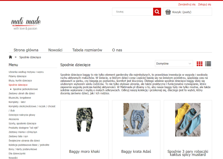Open Szorty, spodenki dziecięce category
The height and width of the screenshot is (159, 223).
23,123
